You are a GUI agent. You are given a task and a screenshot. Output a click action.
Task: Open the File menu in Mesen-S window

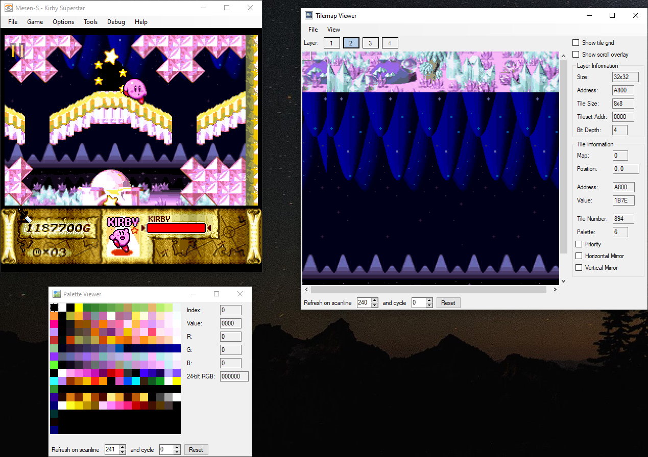[13, 22]
